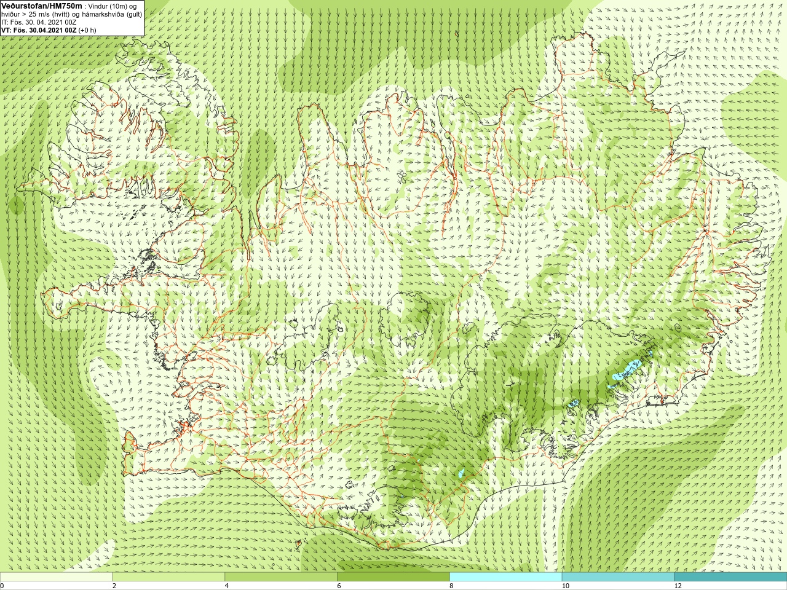Click the scale label '4'
This screenshot has height=590, width=787.
click(x=227, y=586)
